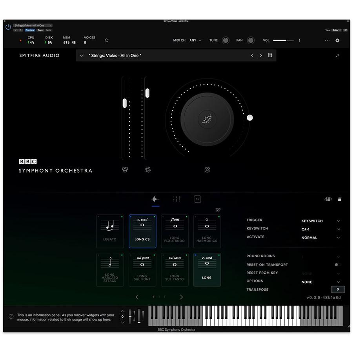This screenshot has width=353, height=353.
Task: Open the three-dots more options menu
Action: 327,40
